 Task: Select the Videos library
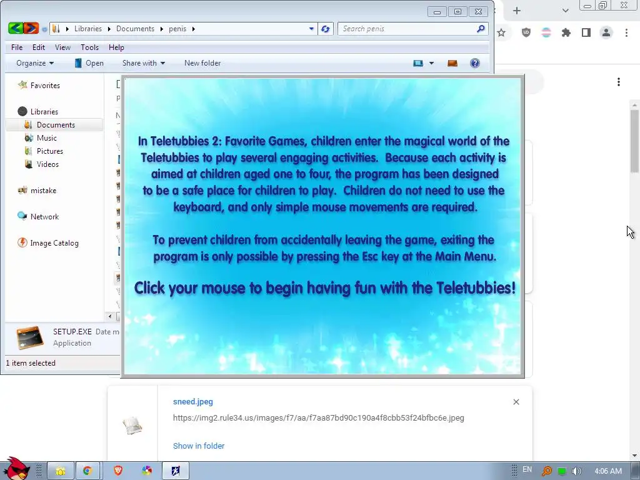point(47,164)
